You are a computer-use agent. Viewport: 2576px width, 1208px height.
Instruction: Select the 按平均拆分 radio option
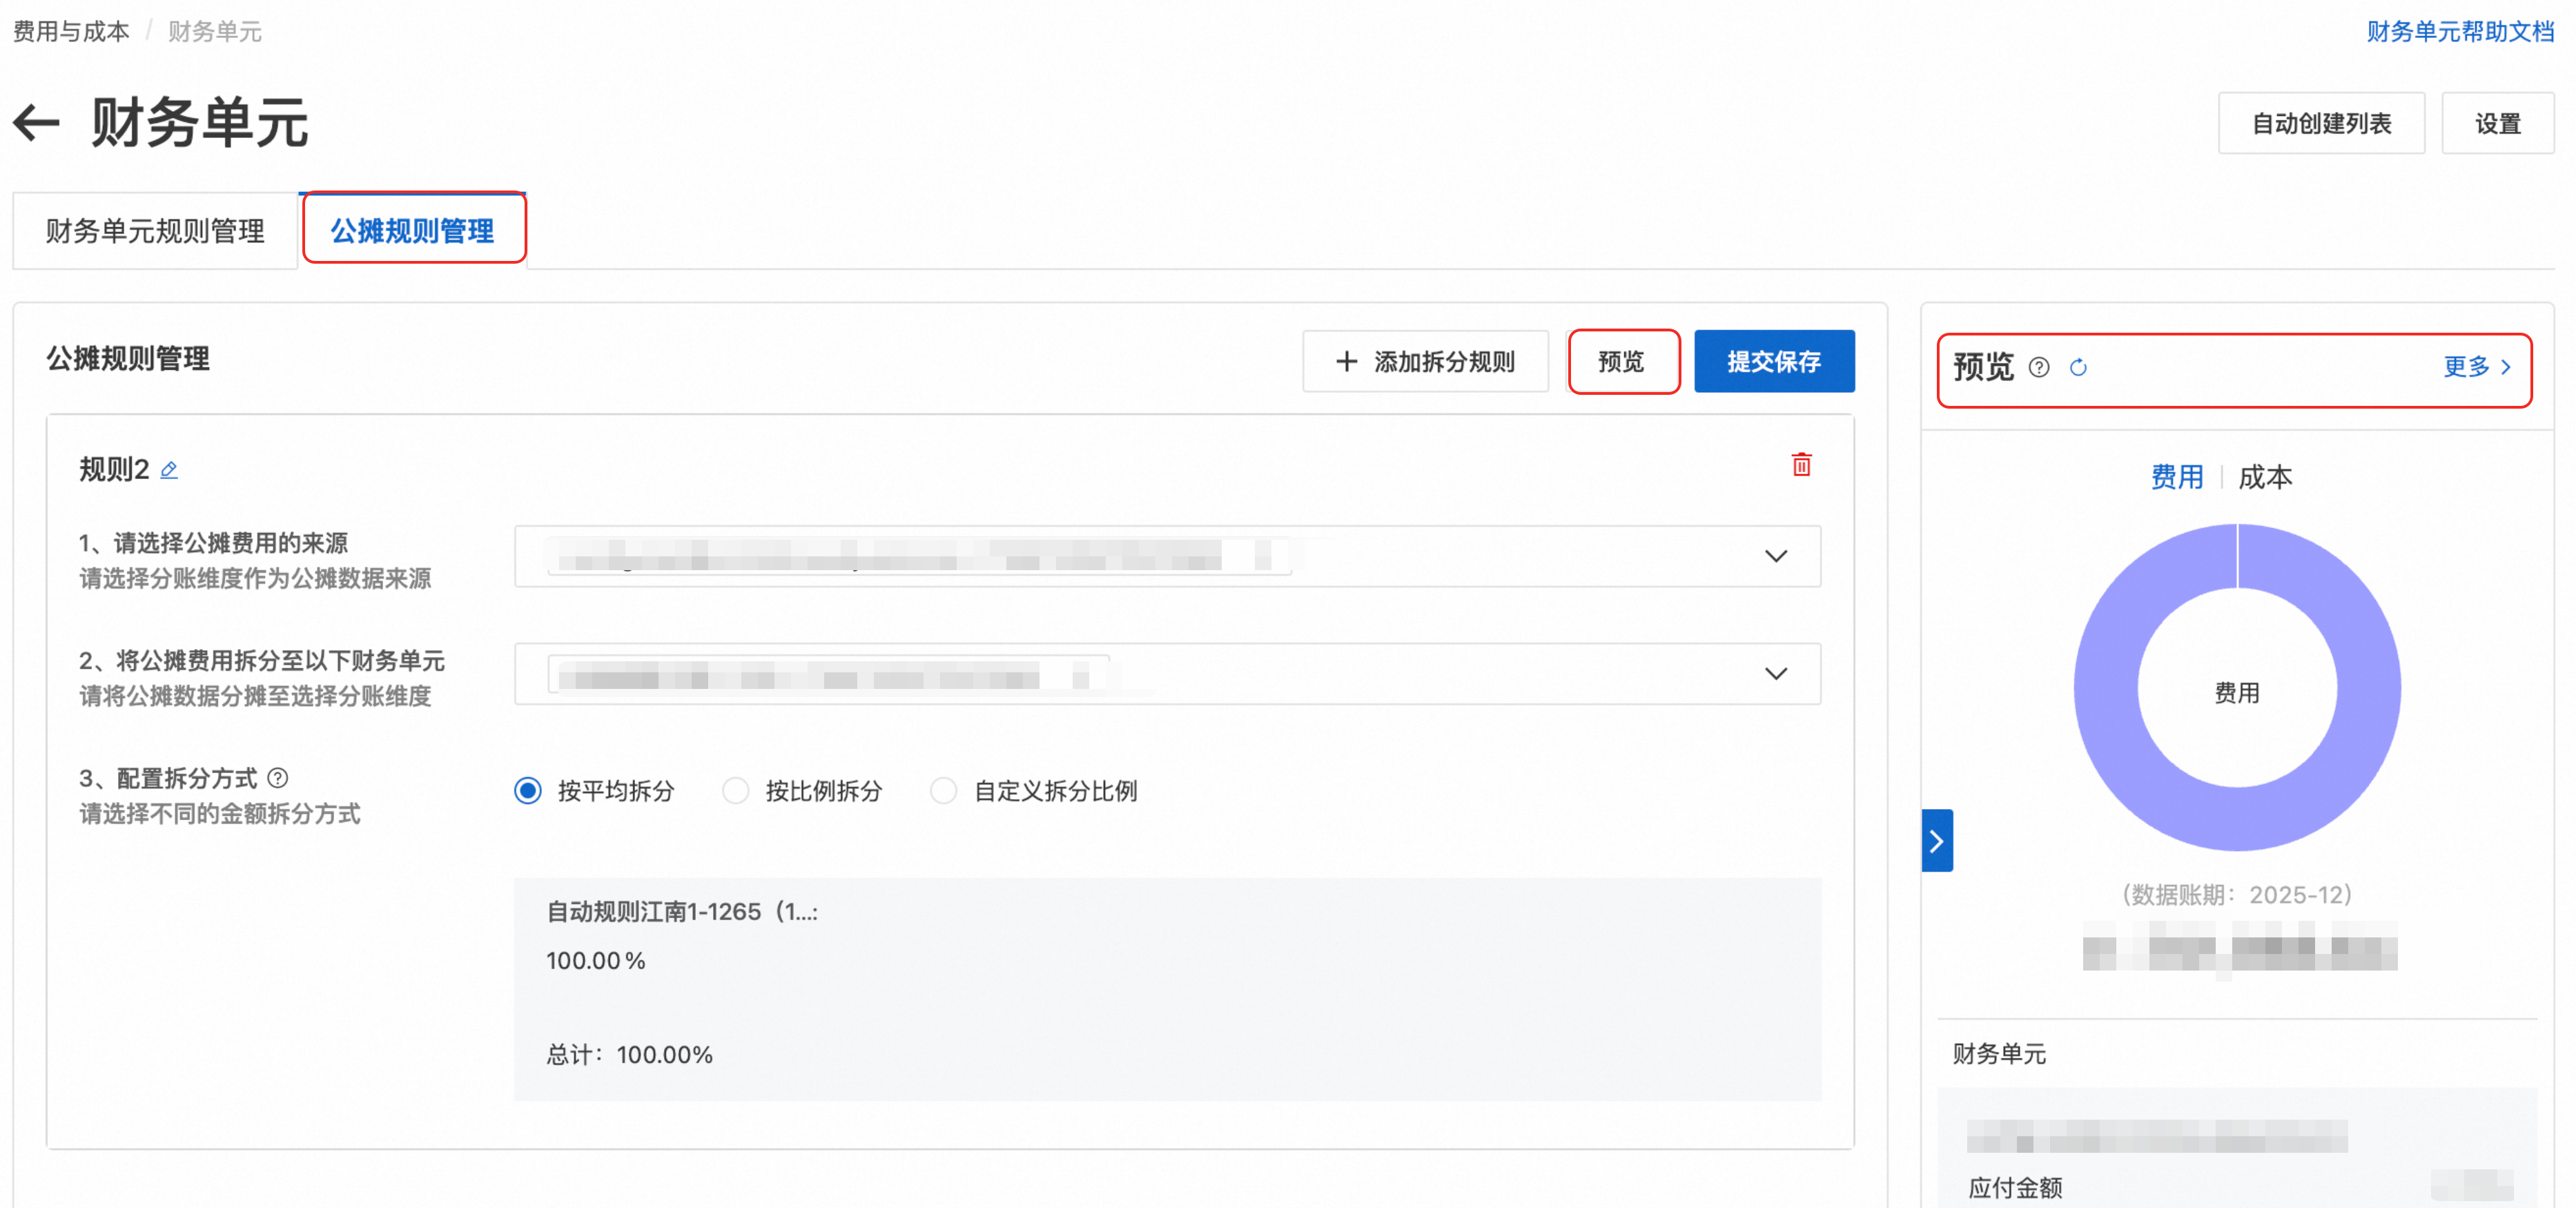[528, 791]
